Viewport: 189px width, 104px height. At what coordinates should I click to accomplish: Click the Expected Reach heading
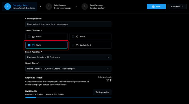point(34,78)
